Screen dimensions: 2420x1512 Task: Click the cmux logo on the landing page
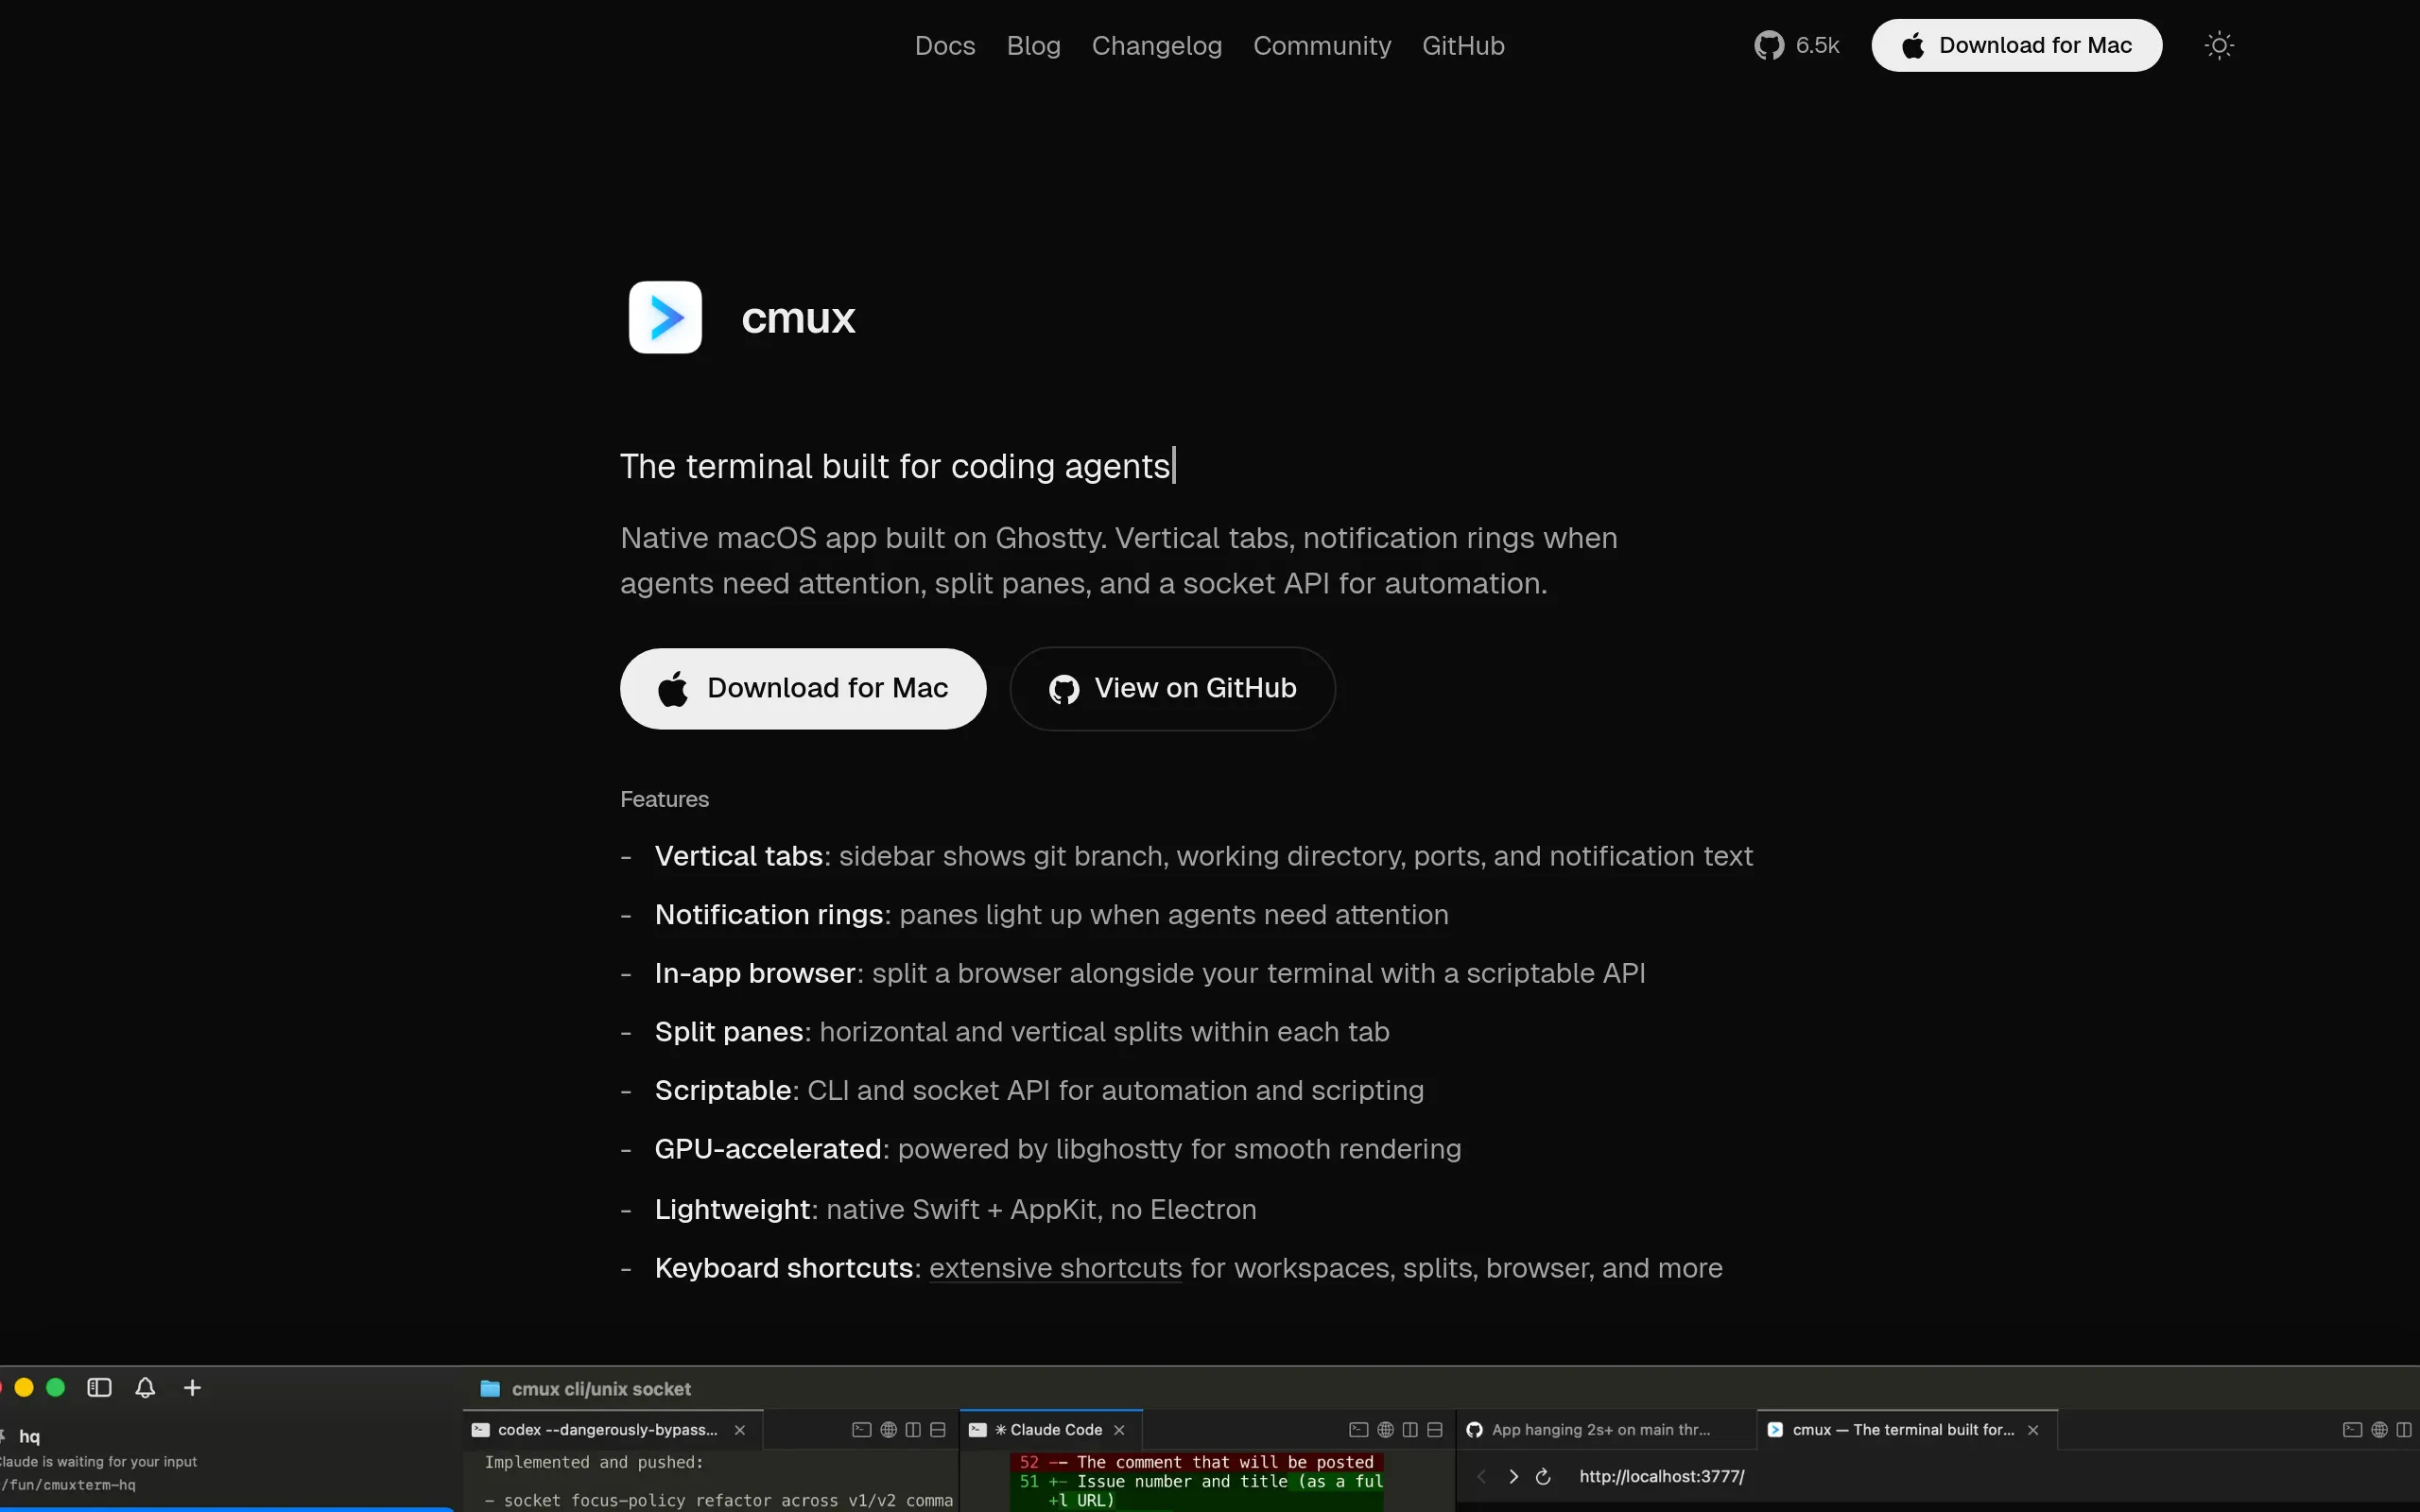(665, 317)
